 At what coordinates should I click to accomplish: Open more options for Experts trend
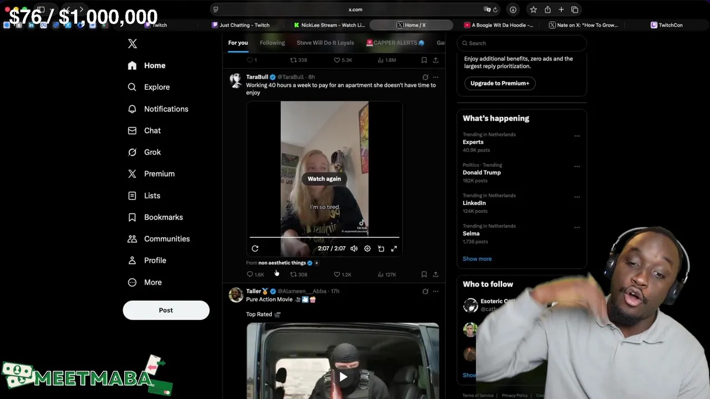click(x=577, y=136)
